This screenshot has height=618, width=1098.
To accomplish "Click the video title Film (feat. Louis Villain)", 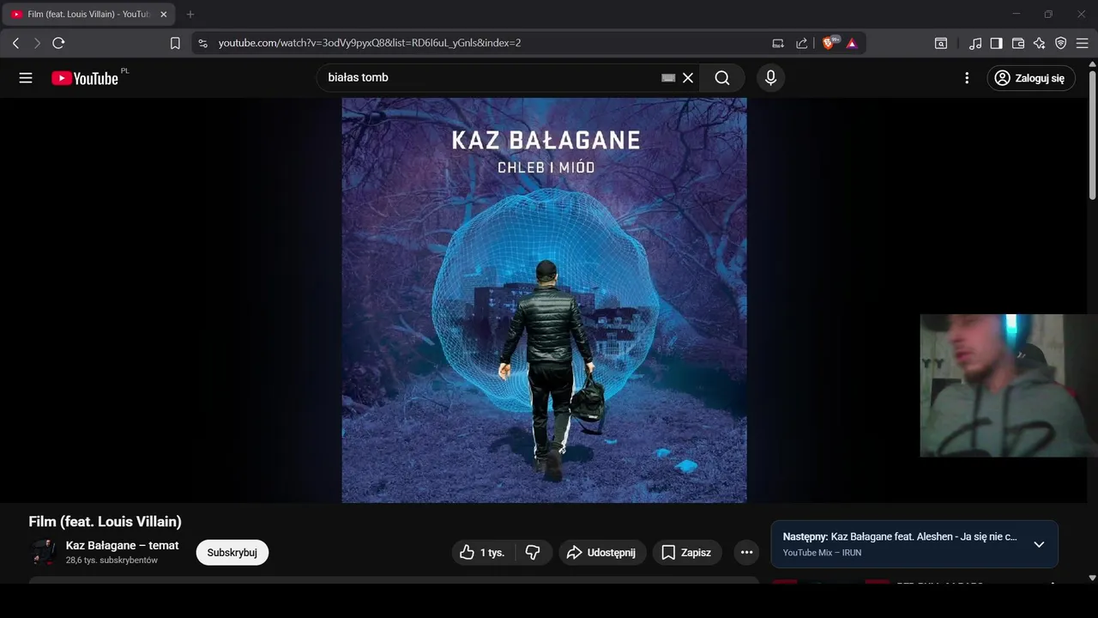I will [106, 521].
